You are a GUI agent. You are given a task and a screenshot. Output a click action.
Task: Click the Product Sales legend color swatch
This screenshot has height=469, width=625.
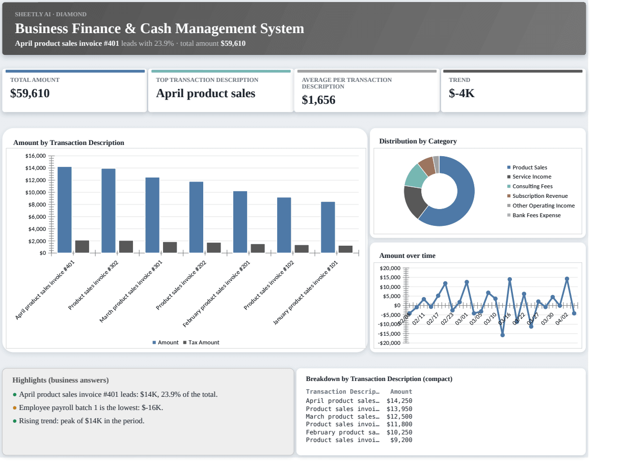[509, 168]
